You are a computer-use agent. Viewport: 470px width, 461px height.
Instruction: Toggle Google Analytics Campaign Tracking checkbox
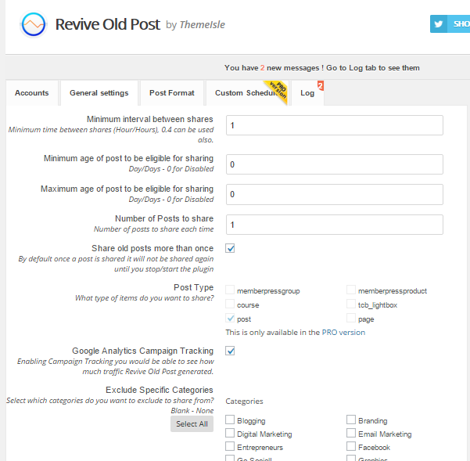point(230,351)
